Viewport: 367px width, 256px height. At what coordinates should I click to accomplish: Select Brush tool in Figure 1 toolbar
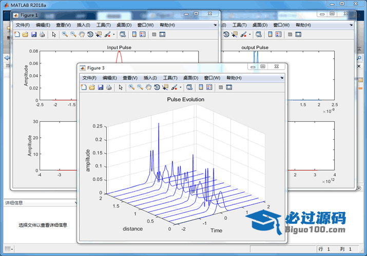click(x=107, y=34)
